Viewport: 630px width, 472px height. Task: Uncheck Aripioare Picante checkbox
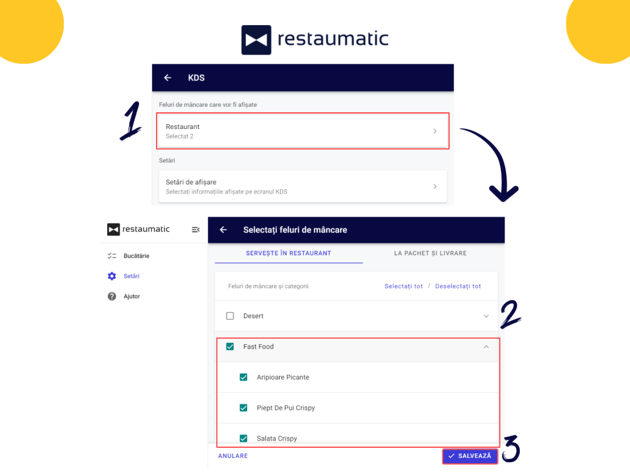click(x=244, y=377)
